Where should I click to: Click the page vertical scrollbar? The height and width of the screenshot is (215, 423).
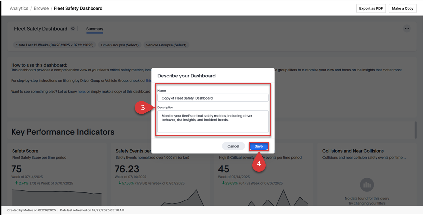tap(416, 130)
